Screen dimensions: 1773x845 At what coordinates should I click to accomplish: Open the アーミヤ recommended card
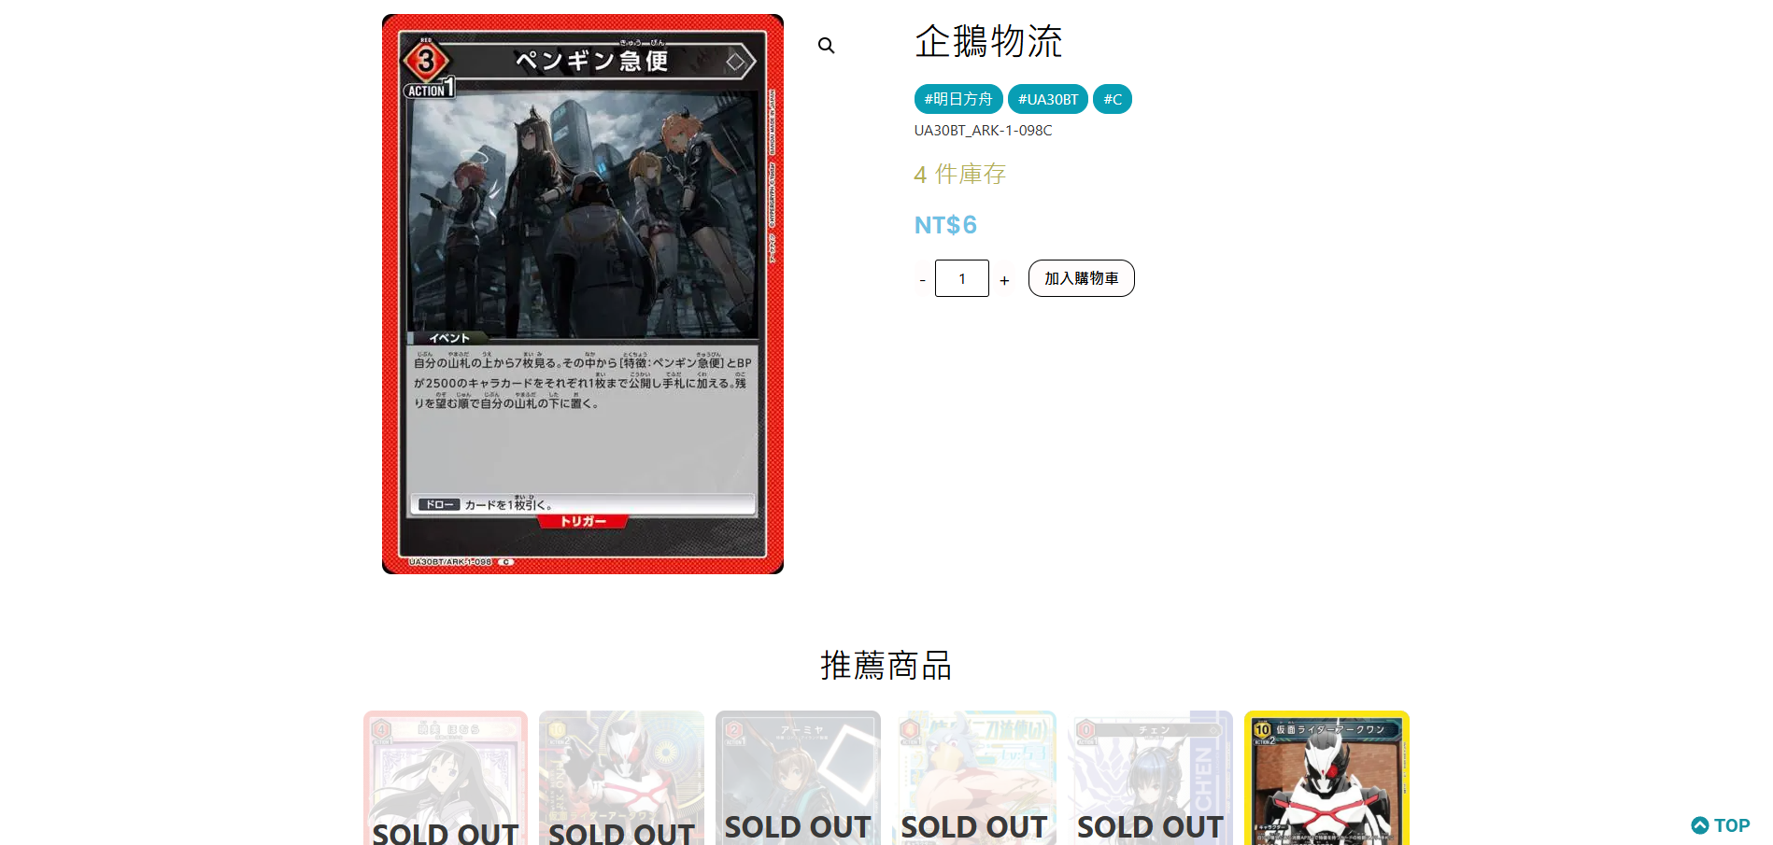(x=798, y=778)
